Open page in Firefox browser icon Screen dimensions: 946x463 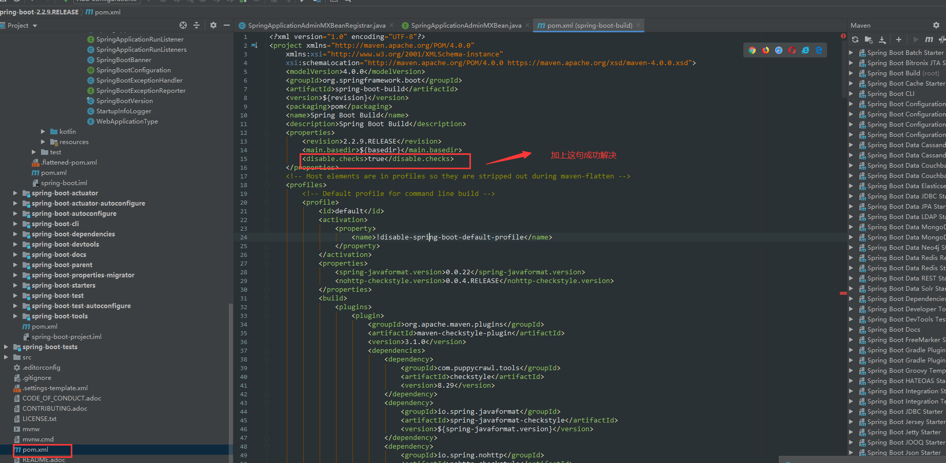pyautogui.click(x=765, y=50)
